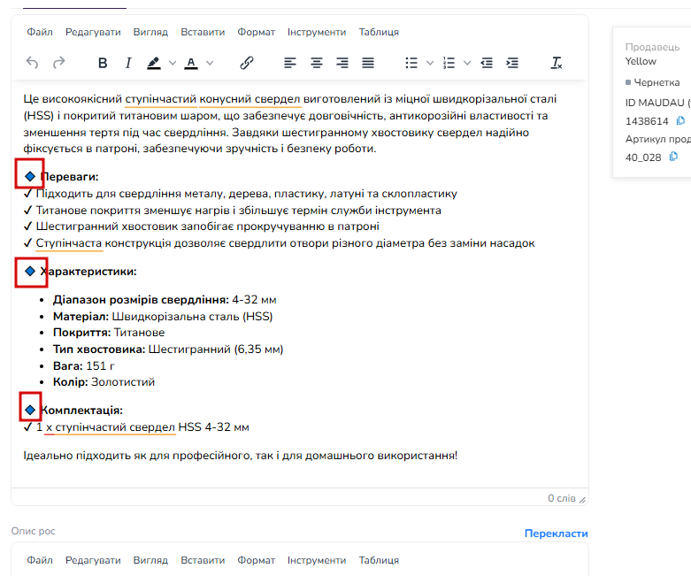Screen dimensions: 691x576
Task: Click the 'Діапазон розмірів свердління' list item
Action: pyautogui.click(x=165, y=300)
